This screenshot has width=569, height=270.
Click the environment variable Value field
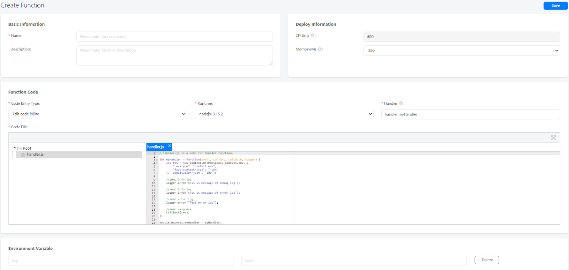click(354, 261)
